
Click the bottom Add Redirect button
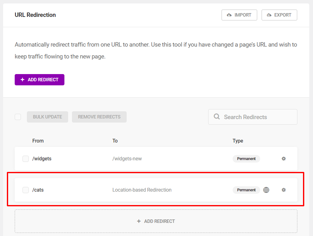click(156, 221)
